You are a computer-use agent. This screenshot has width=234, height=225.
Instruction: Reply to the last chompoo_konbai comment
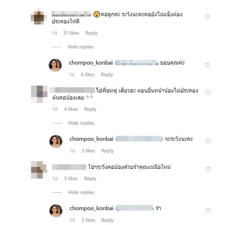tap(108, 220)
